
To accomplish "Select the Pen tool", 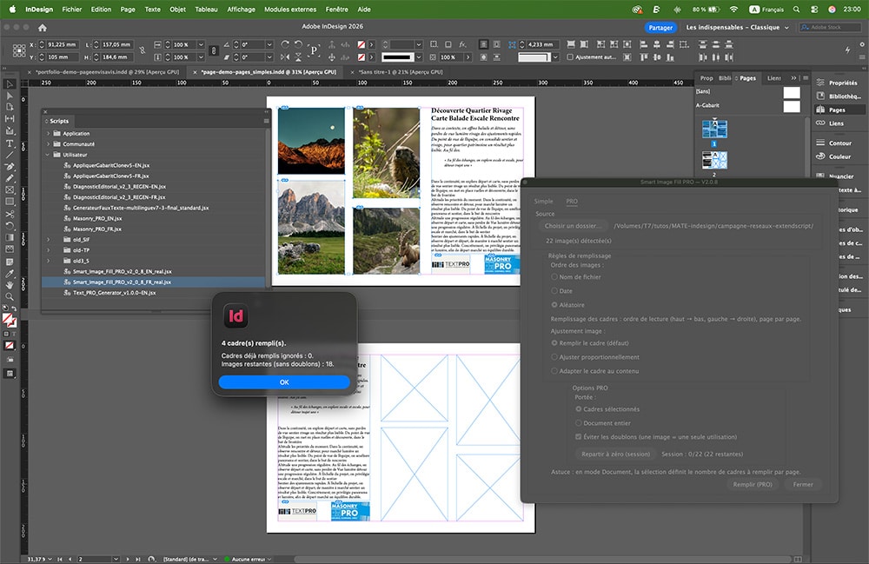I will point(10,166).
